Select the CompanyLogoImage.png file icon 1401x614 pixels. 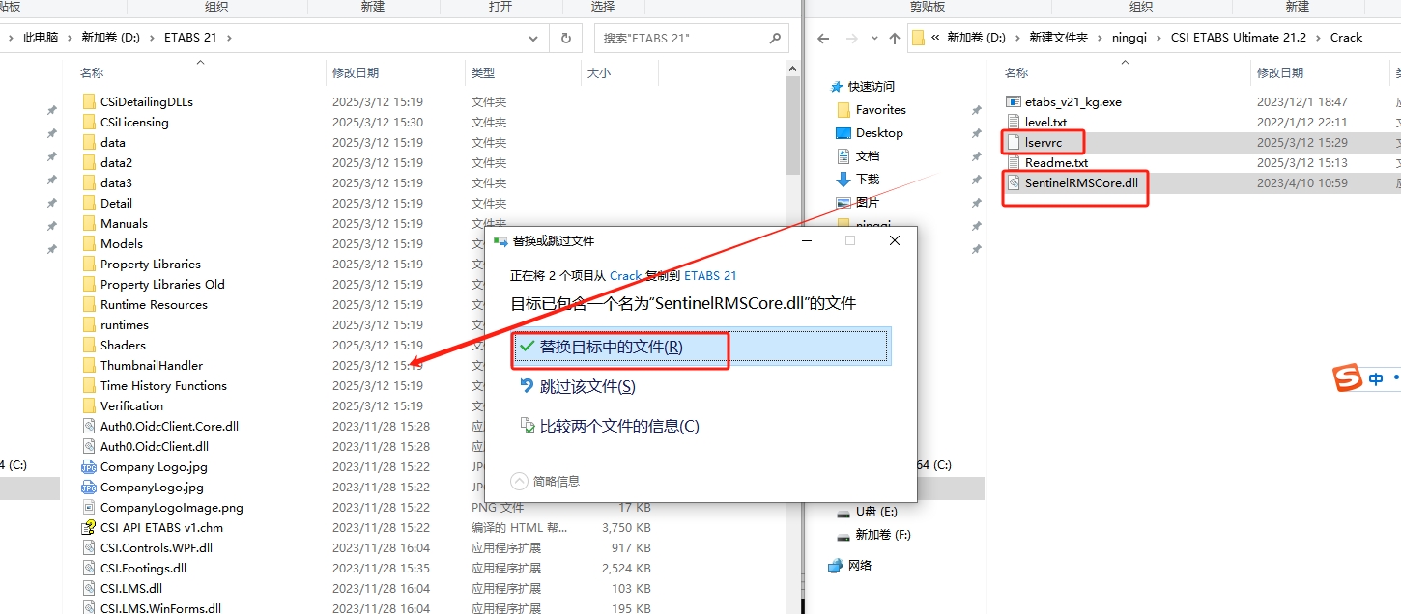pyautogui.click(x=89, y=508)
